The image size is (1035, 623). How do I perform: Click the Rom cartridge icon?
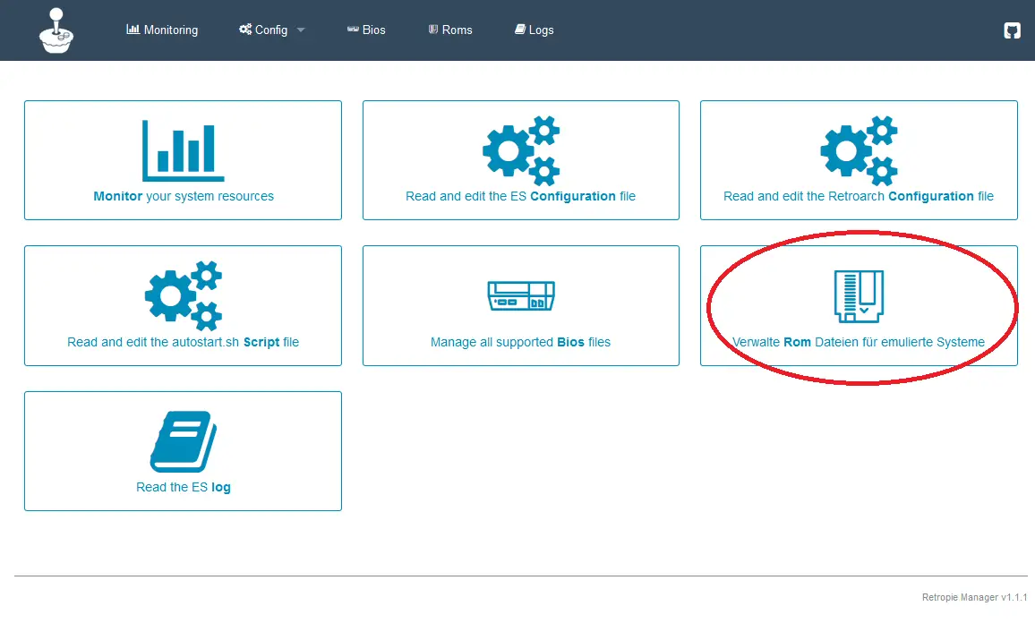pos(859,296)
